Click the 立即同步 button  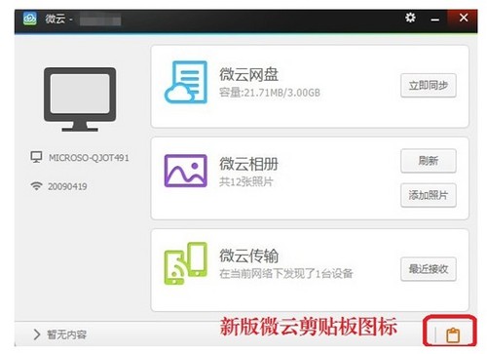[429, 86]
